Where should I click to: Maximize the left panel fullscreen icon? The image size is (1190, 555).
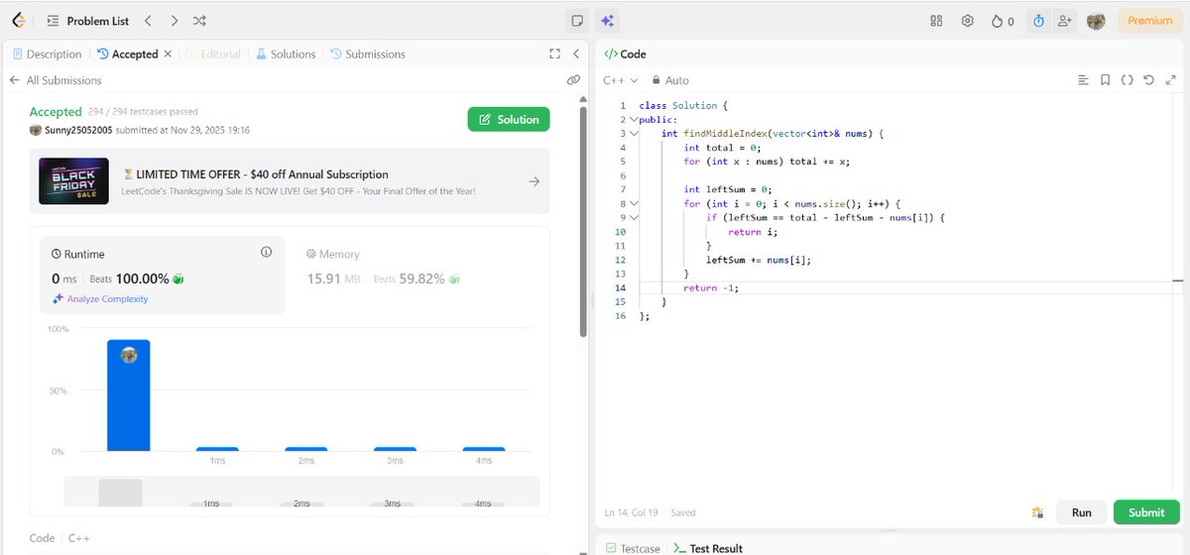pos(555,55)
